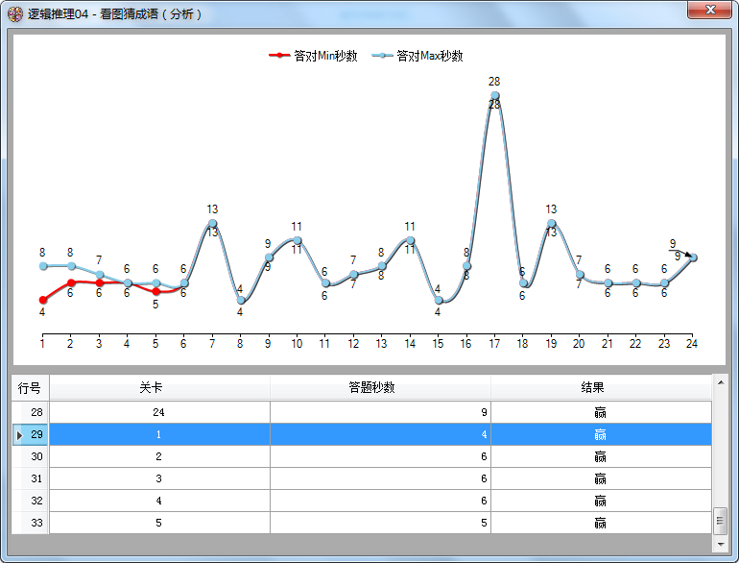Screen dimensions: 739x563
Task: Click 答题秒数 cell in row 32
Action: (x=380, y=501)
